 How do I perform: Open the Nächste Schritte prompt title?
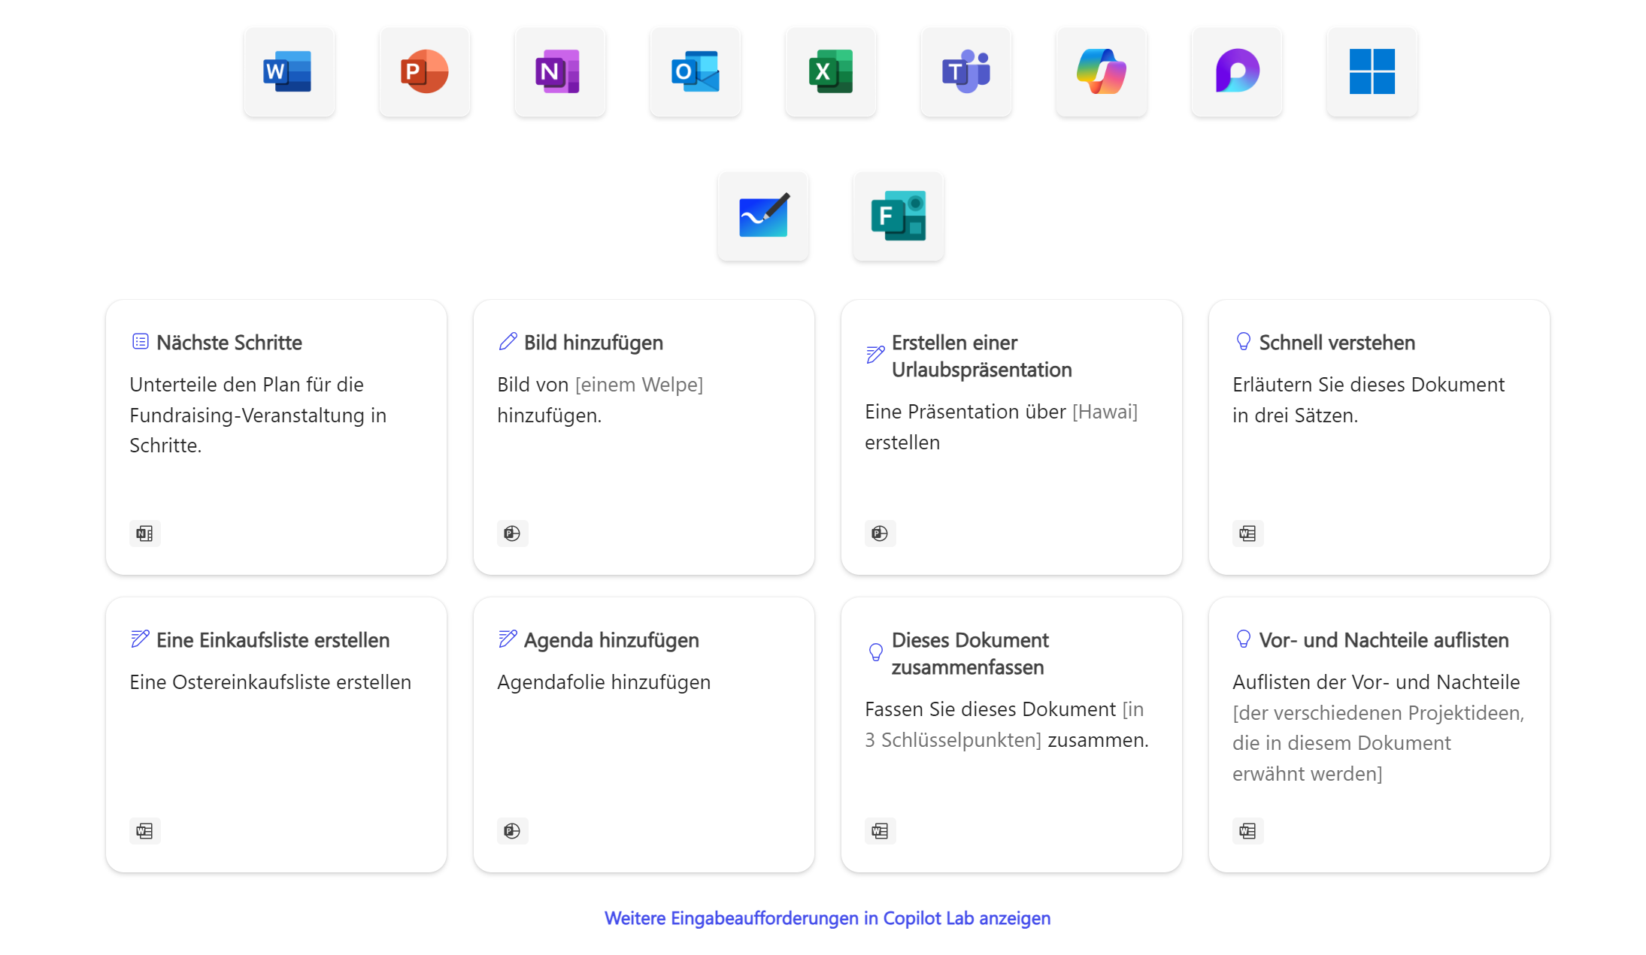pyautogui.click(x=229, y=343)
